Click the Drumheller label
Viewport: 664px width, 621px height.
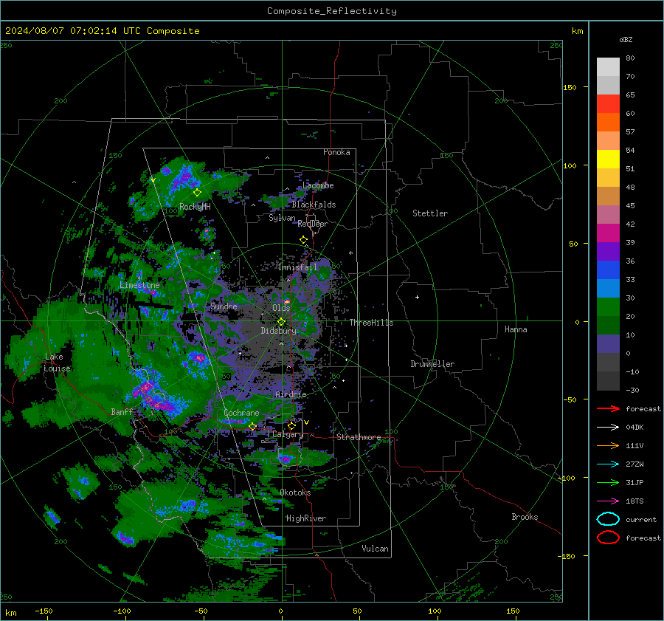tap(432, 364)
